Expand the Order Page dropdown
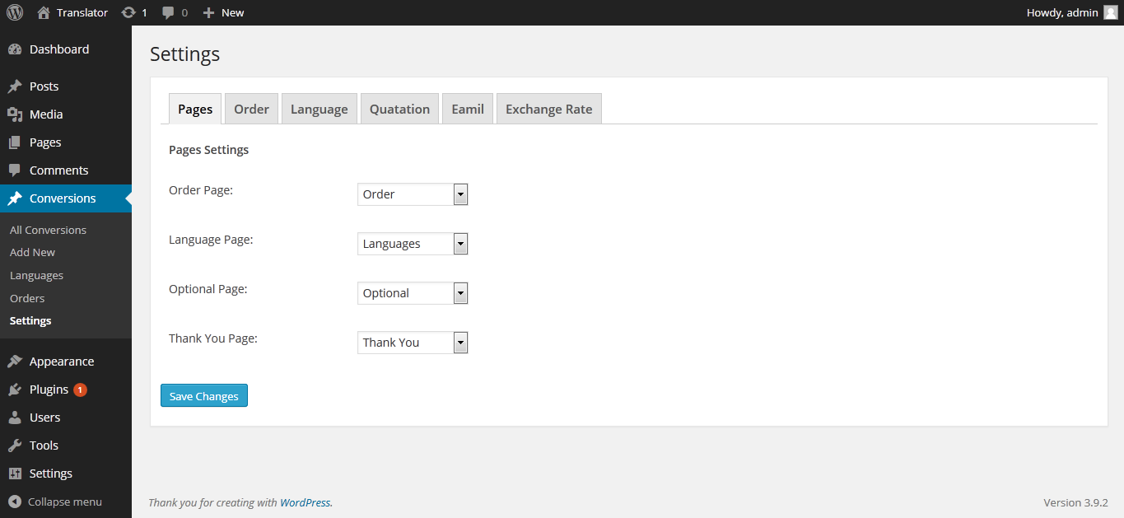Viewport: 1124px width, 518px height. pos(413,194)
